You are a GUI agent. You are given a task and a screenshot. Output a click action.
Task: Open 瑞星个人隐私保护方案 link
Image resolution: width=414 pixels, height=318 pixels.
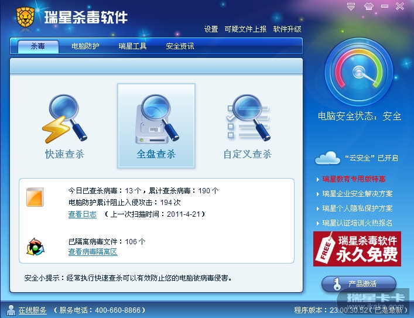coord(358,208)
